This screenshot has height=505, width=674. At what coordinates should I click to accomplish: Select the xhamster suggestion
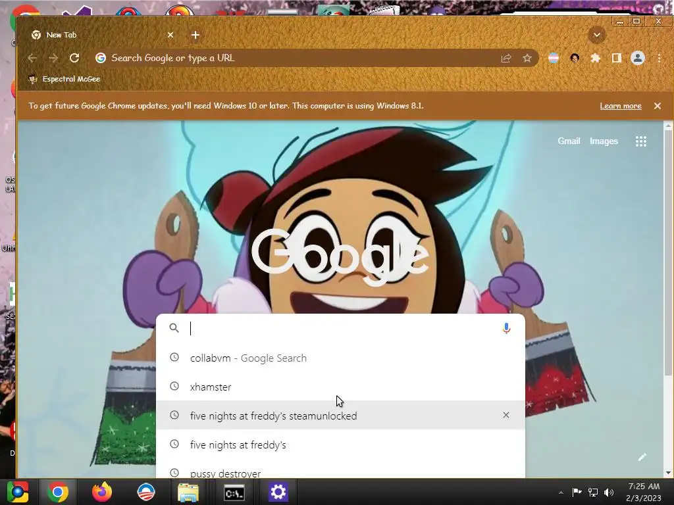(340, 387)
